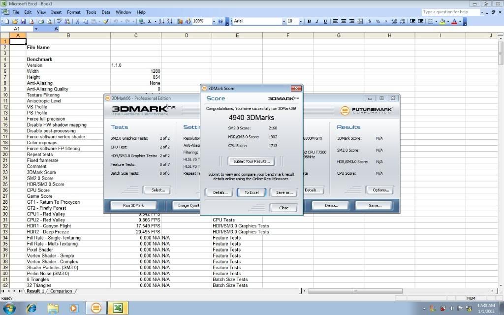Screen dimensions: 504x315
Task: Open the Chart Wizard icon
Action: [180, 21]
